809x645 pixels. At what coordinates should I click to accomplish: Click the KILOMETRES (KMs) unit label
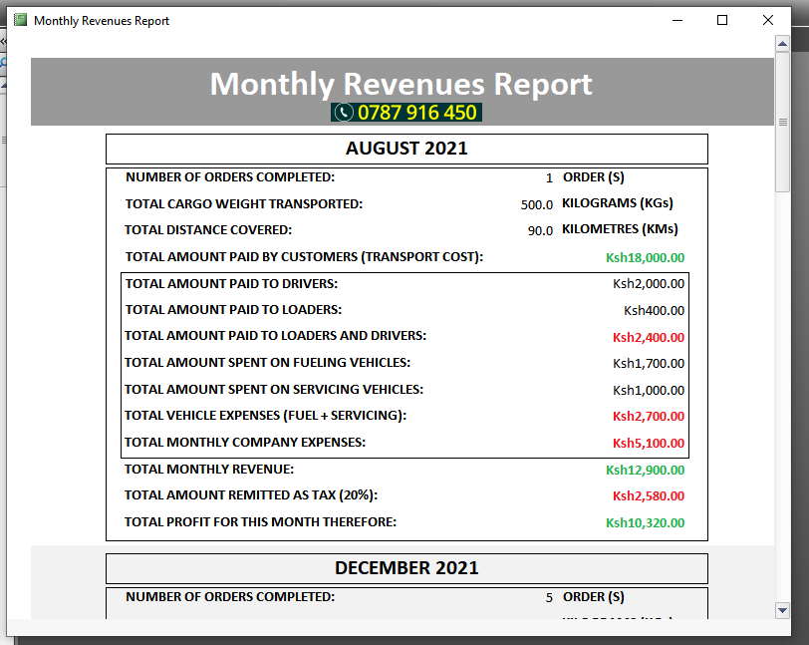click(620, 228)
